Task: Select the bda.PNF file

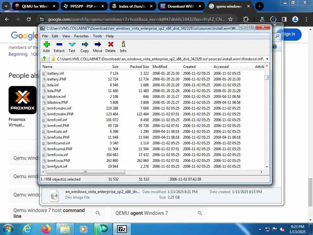Action: click(x=54, y=91)
